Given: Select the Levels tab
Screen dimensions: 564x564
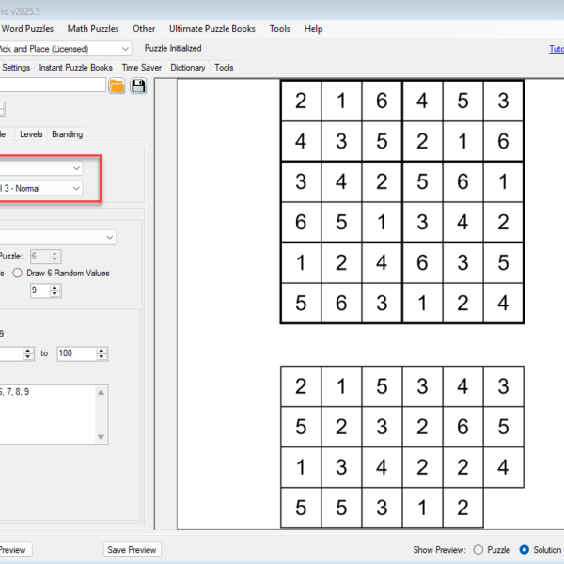Looking at the screenshot, I should [x=31, y=134].
